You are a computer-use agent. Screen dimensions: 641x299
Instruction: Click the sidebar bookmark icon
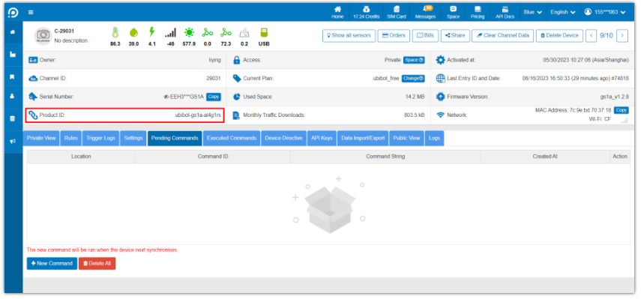coord(13,76)
